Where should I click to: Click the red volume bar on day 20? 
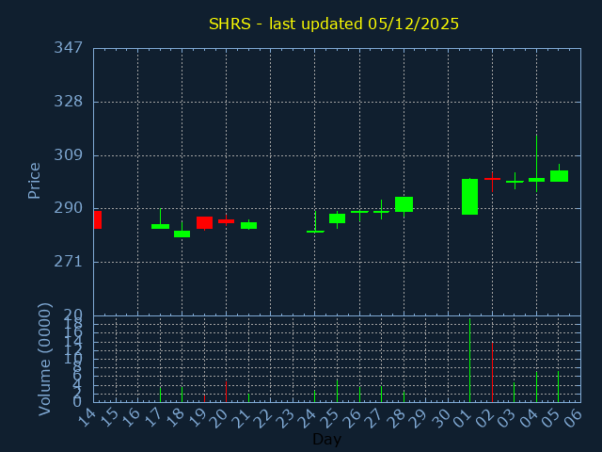click(x=226, y=392)
